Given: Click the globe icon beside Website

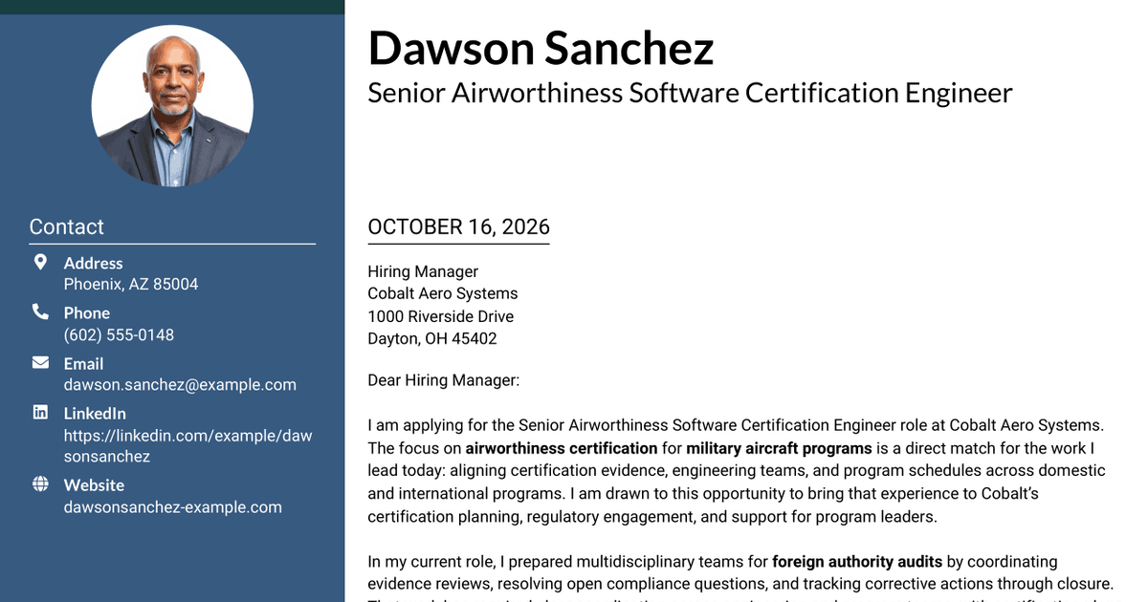Looking at the screenshot, I should click(x=40, y=484).
